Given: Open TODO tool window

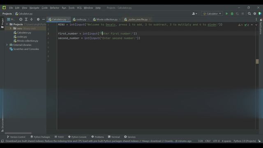Looking at the screenshot, I should [x=59, y=137].
